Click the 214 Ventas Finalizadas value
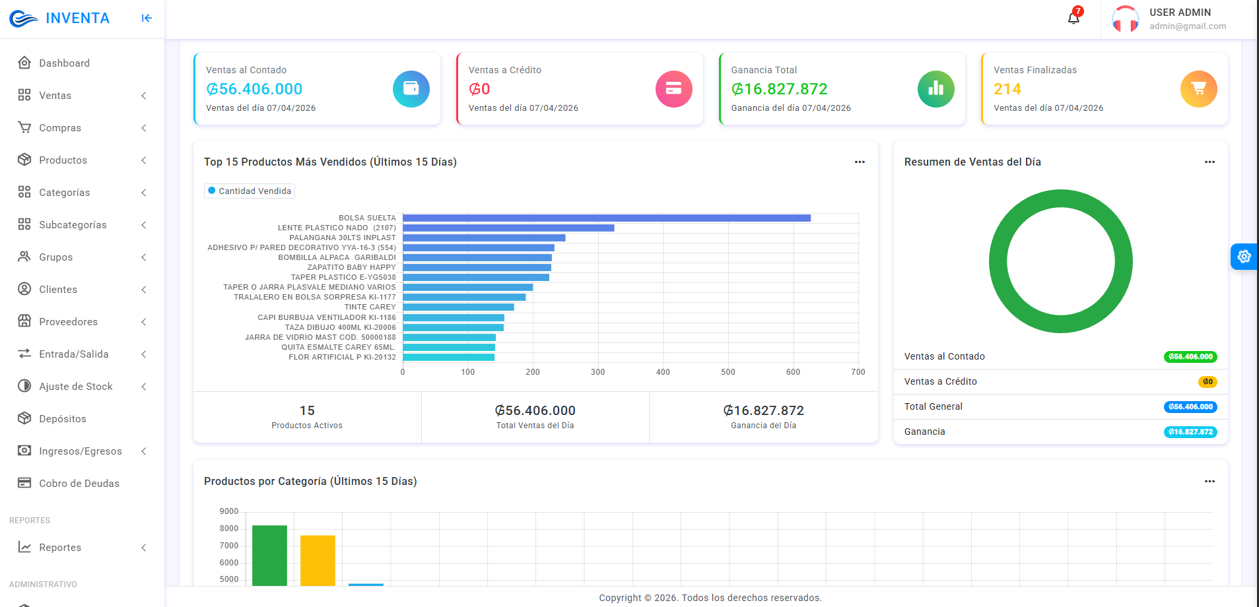 (1007, 89)
